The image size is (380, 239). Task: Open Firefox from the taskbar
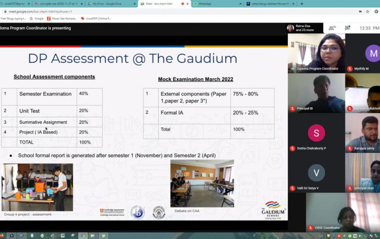point(2,236)
